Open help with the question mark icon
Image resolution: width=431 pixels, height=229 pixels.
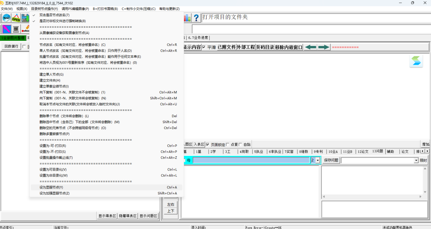tap(196, 18)
